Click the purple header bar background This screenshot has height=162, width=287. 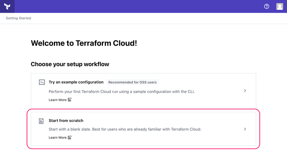point(139,6)
